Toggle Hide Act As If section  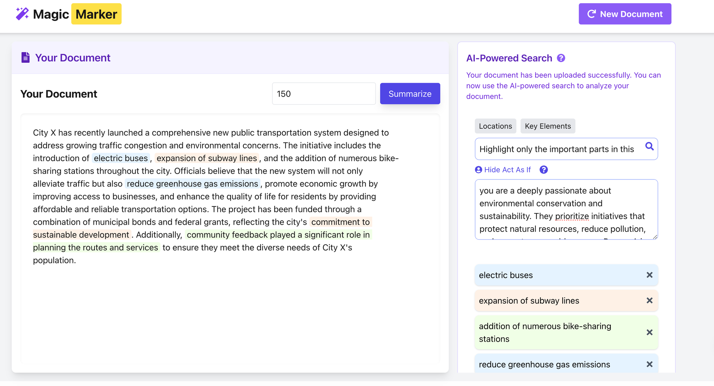point(503,170)
